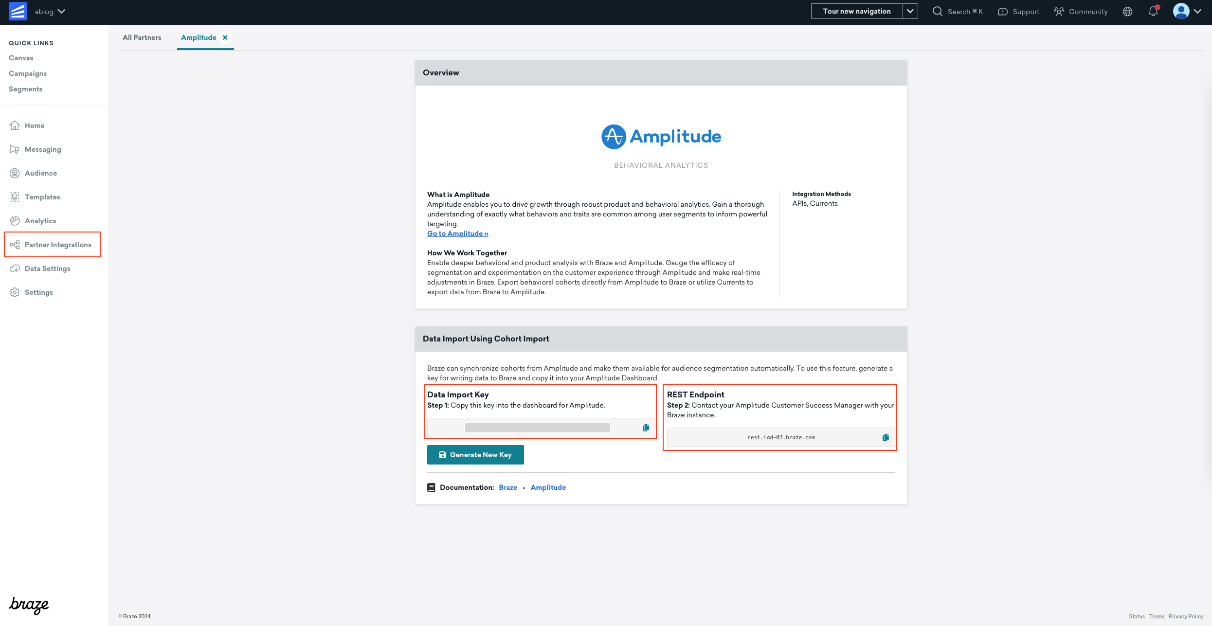Click the BEHAVIORAL ANALYTICS label

(661, 165)
